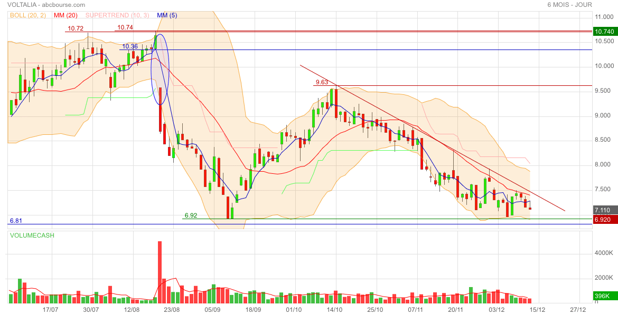Click the 30/07 date label
The width and height of the screenshot is (618, 315).
(x=91, y=310)
